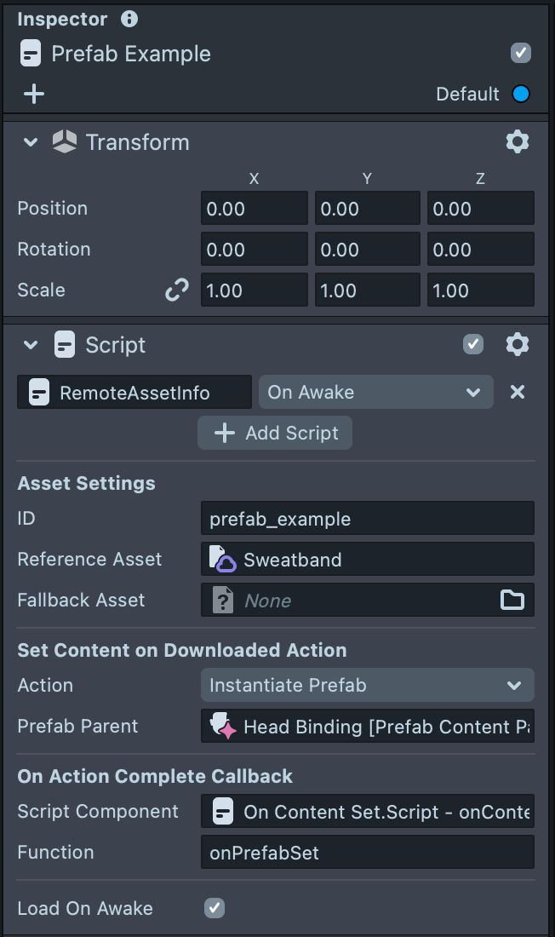
Task: Click the Inspector info icon
Action: (x=129, y=19)
